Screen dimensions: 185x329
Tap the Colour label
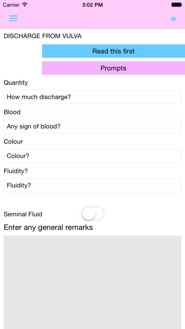(13, 142)
